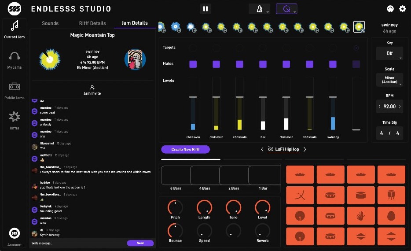This screenshot has height=251, width=411.
Task: Go to Current Jam in the sidebar
Action: tap(15, 30)
